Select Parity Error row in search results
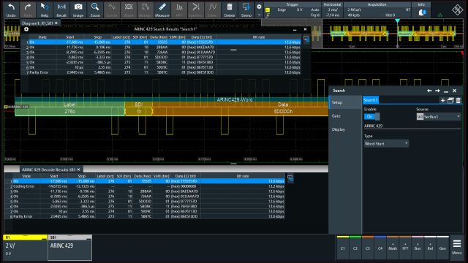 (163, 72)
